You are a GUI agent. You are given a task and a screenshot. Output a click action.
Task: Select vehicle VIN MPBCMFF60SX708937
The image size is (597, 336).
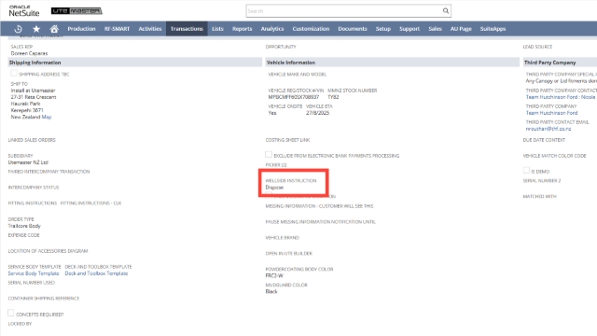tap(294, 97)
